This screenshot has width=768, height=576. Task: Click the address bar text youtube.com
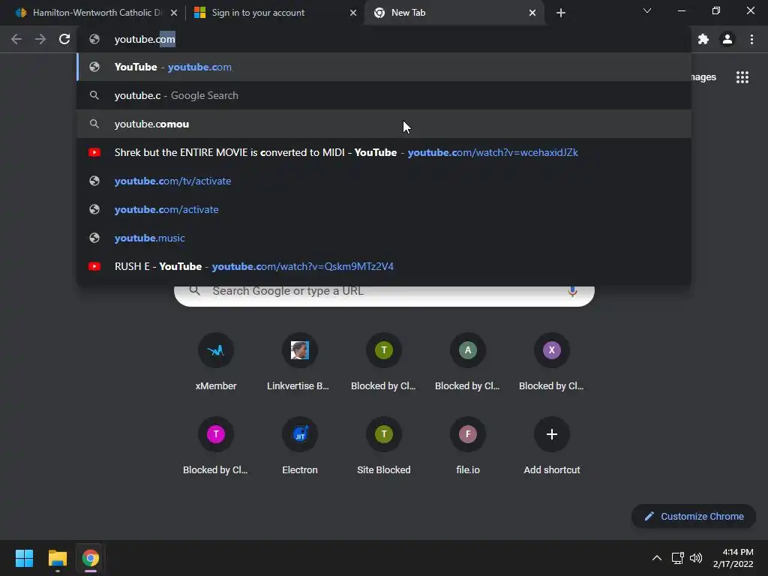point(145,39)
